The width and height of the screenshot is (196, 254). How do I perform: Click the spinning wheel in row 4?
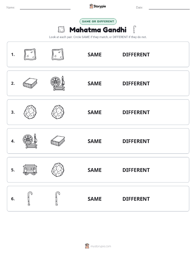coord(30,141)
